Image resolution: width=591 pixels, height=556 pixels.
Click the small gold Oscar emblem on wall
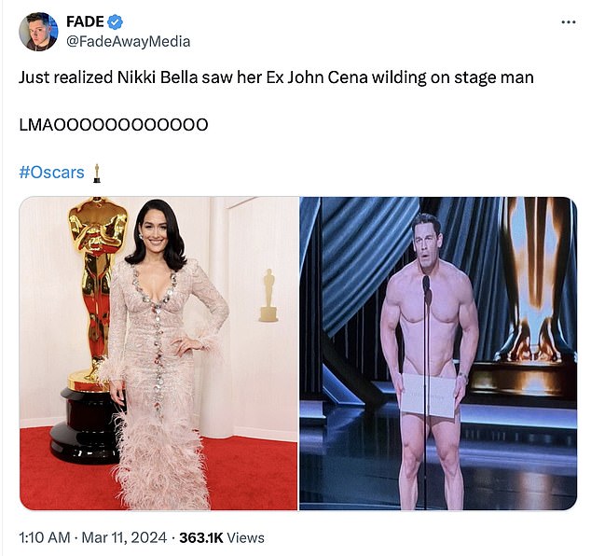pyautogui.click(x=268, y=296)
